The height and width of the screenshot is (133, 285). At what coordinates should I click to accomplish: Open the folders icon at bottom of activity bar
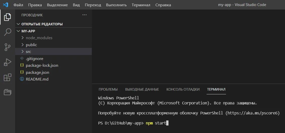pyautogui.click(x=8, y=92)
